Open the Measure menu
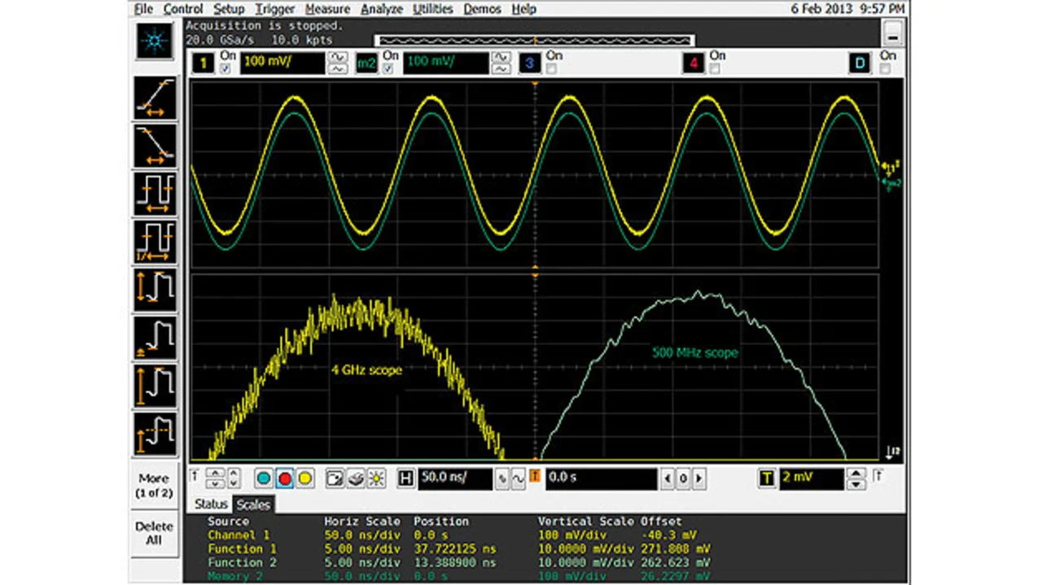The height and width of the screenshot is (585, 1042). tap(327, 9)
